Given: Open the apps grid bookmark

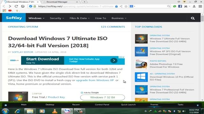Looking at the screenshot, I should 4,10.
